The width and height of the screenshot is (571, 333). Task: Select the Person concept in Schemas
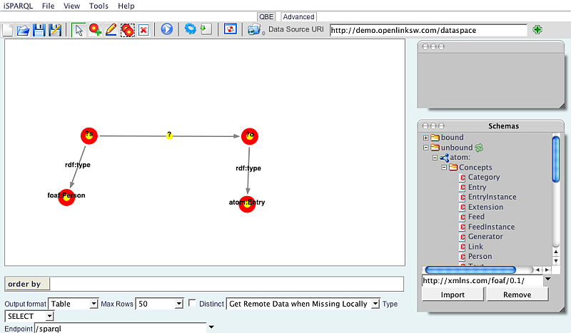tap(480, 256)
